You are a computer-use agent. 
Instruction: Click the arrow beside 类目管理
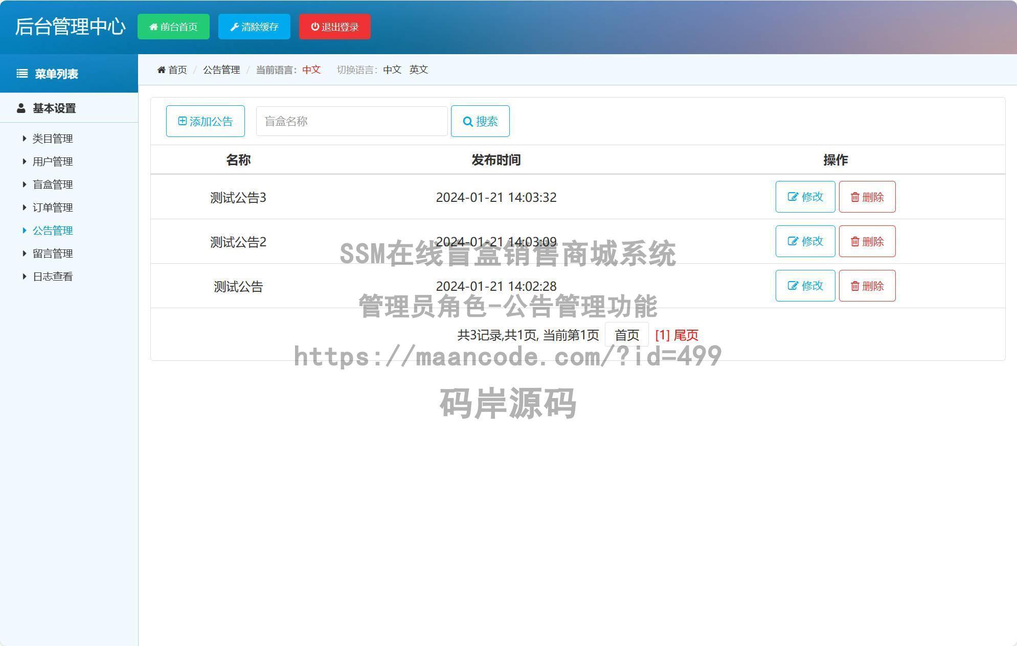25,138
